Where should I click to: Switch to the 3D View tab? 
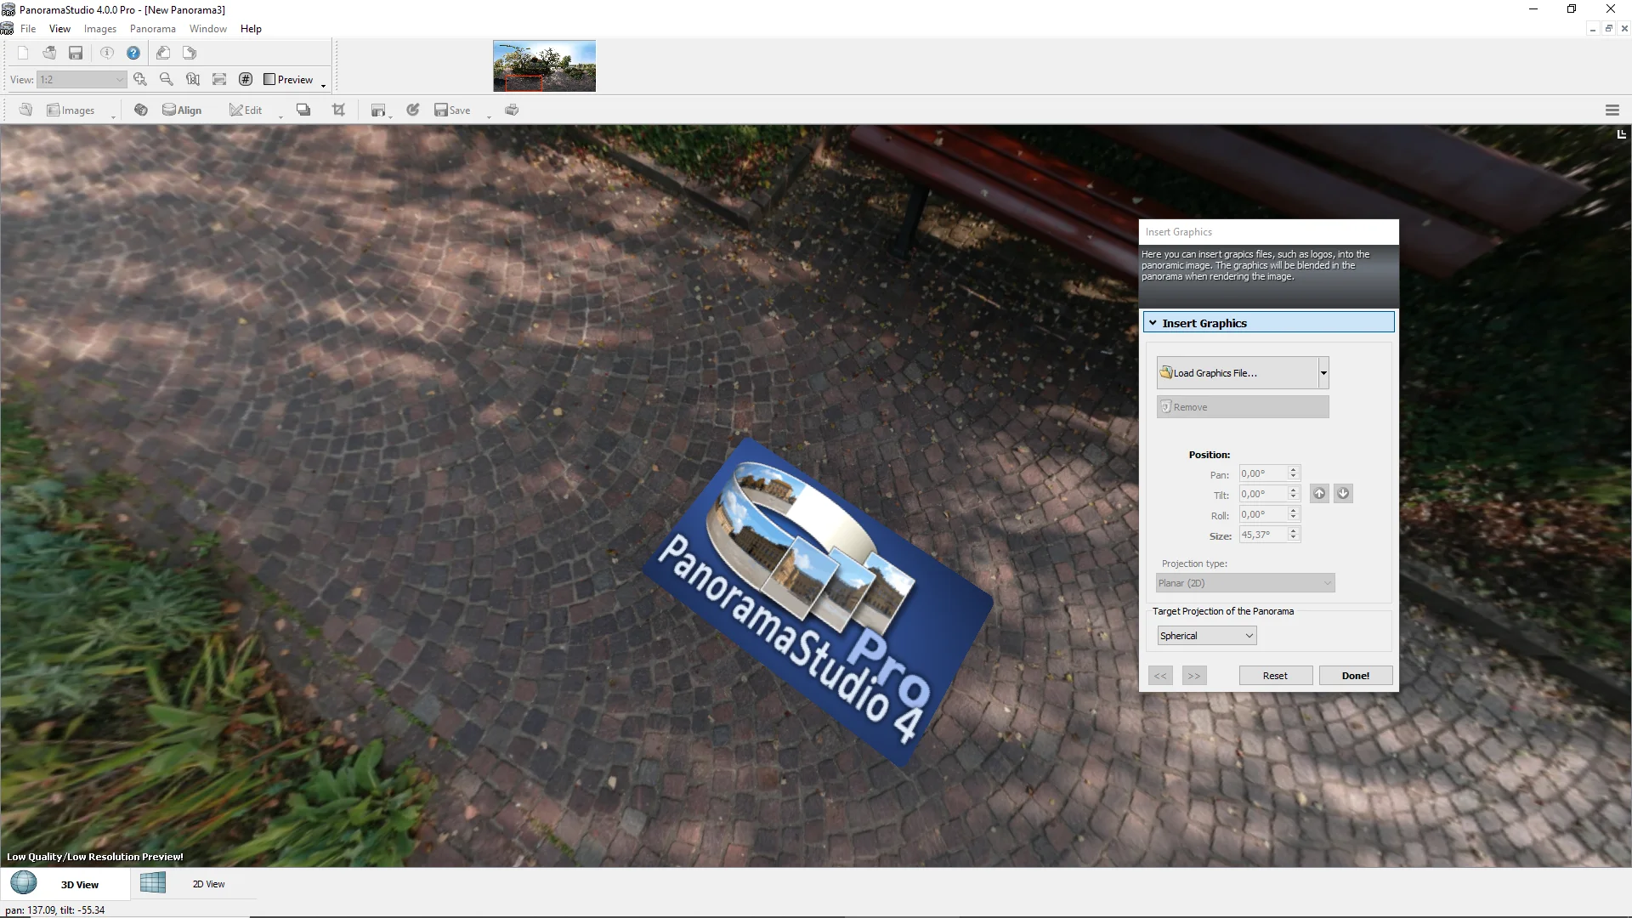point(65,883)
